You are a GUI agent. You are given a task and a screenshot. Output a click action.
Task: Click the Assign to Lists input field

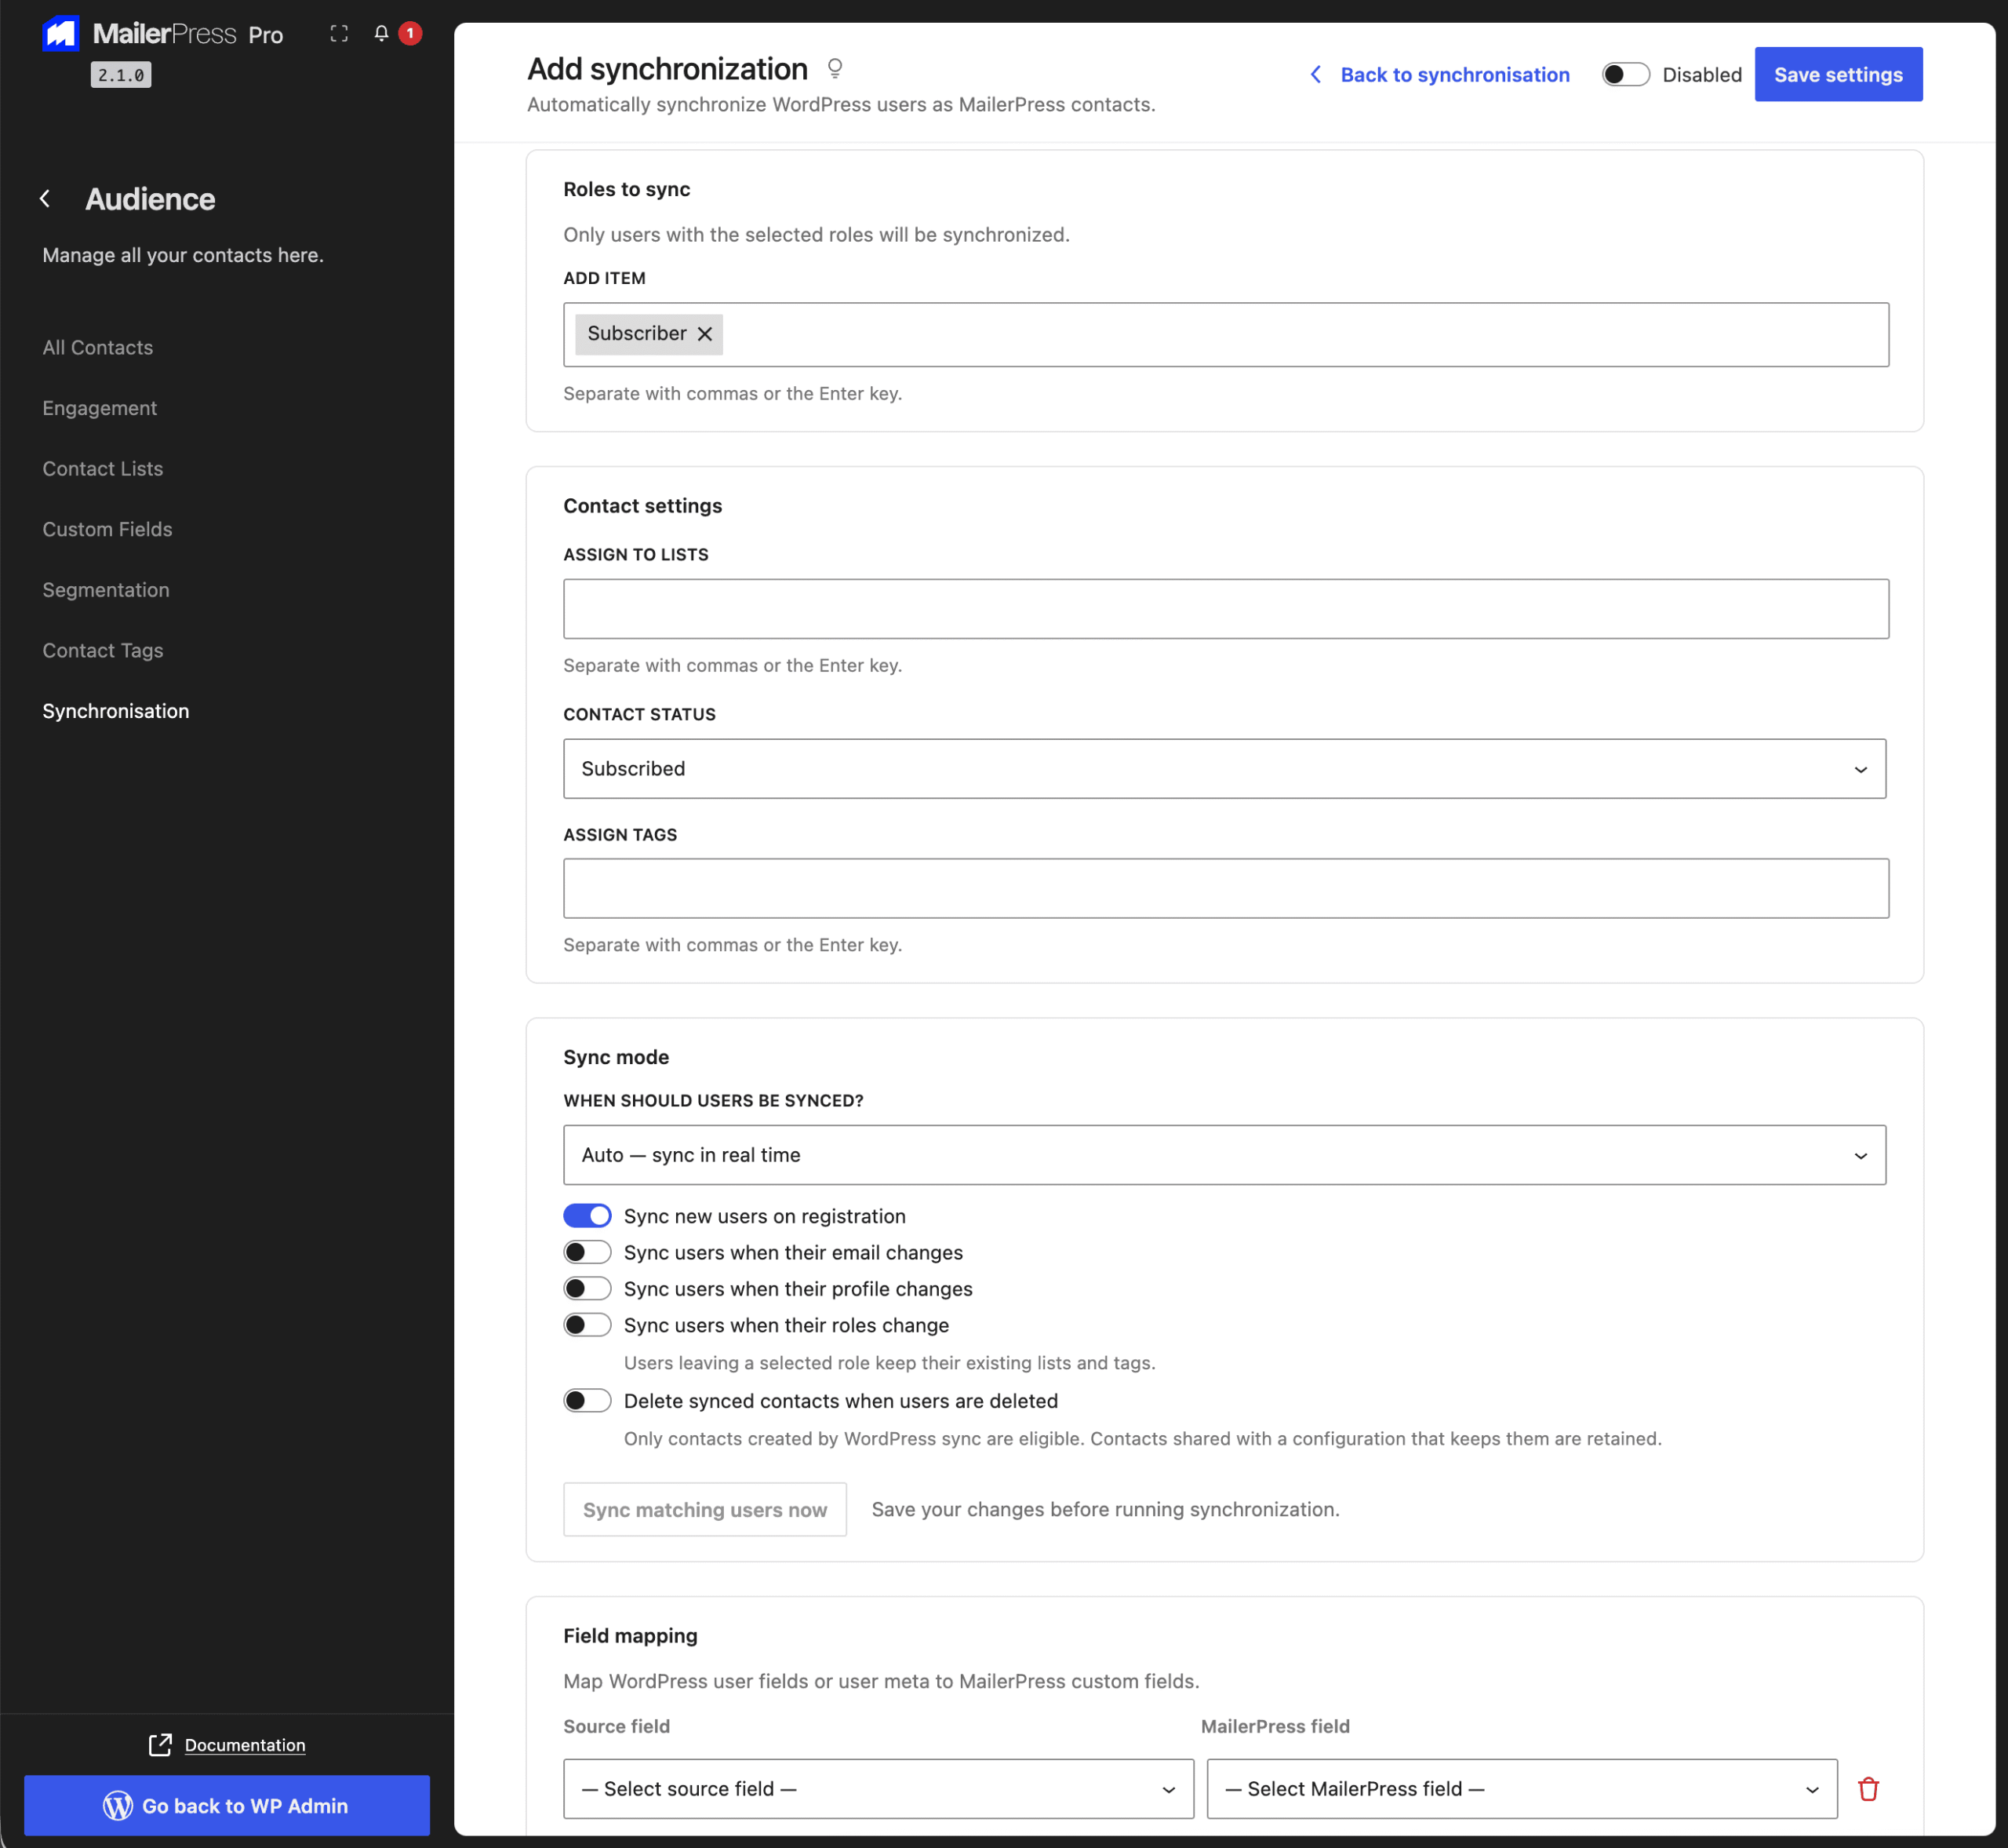[1225, 609]
